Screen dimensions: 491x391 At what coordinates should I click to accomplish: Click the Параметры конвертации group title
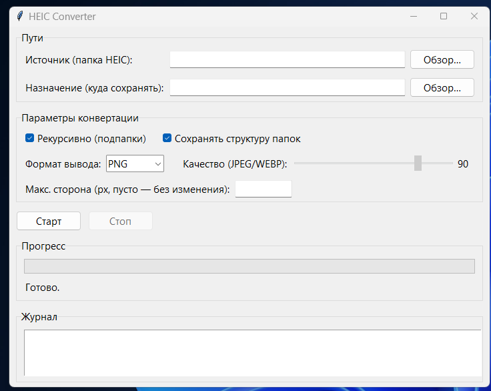tap(80, 118)
